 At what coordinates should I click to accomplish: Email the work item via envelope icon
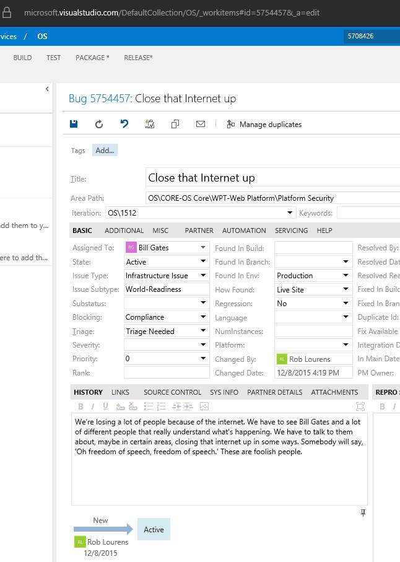tap(201, 124)
